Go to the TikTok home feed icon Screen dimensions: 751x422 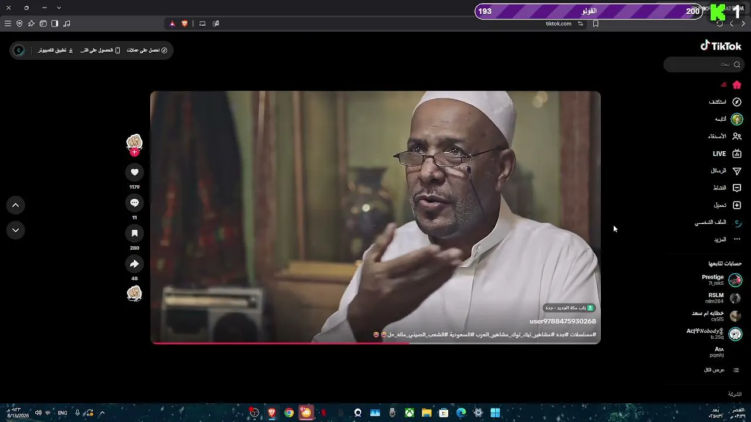737,85
